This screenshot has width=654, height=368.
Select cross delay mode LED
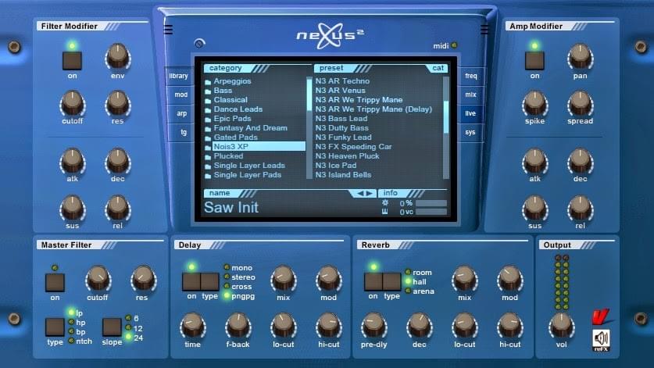tap(227, 286)
